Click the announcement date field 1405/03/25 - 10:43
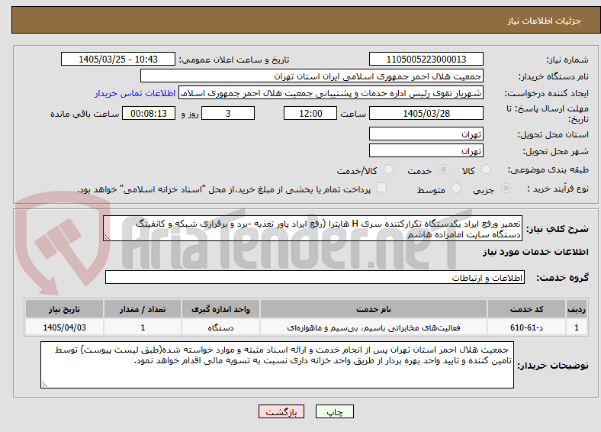Viewport: 601px width, 432px height. (118, 59)
